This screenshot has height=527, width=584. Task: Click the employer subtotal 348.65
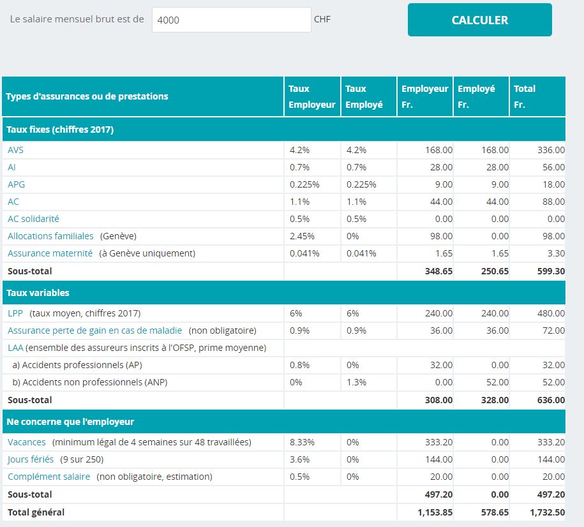coord(438,271)
